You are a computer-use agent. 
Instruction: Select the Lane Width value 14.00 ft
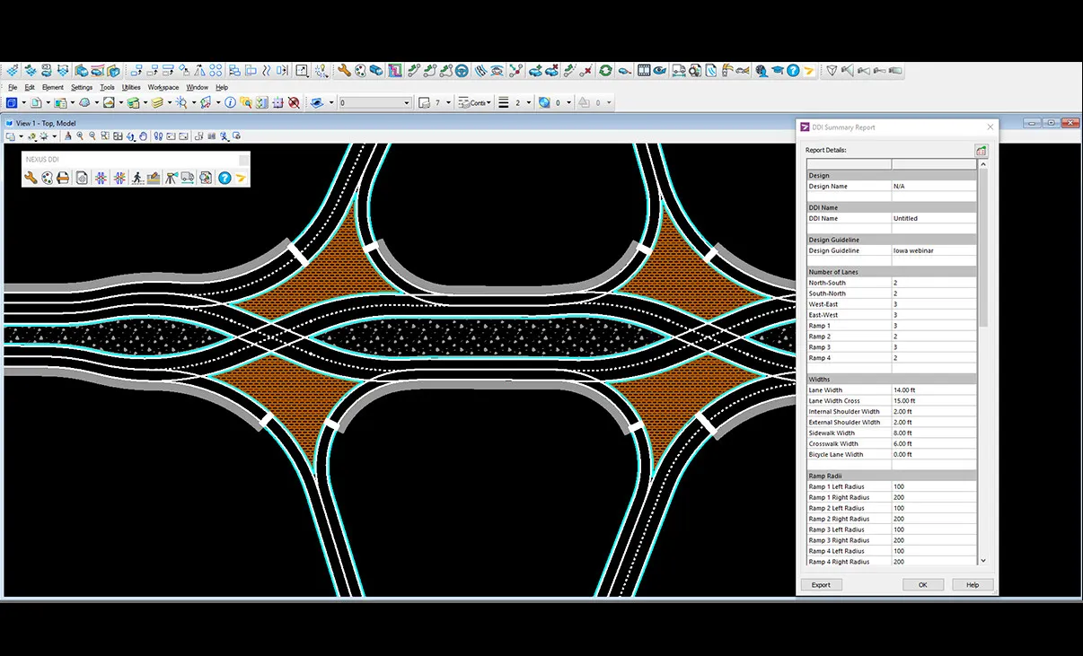(x=934, y=390)
